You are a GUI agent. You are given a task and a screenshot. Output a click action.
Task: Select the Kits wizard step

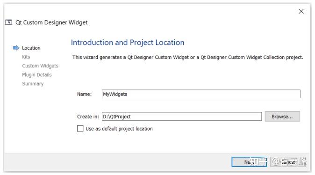(26, 57)
